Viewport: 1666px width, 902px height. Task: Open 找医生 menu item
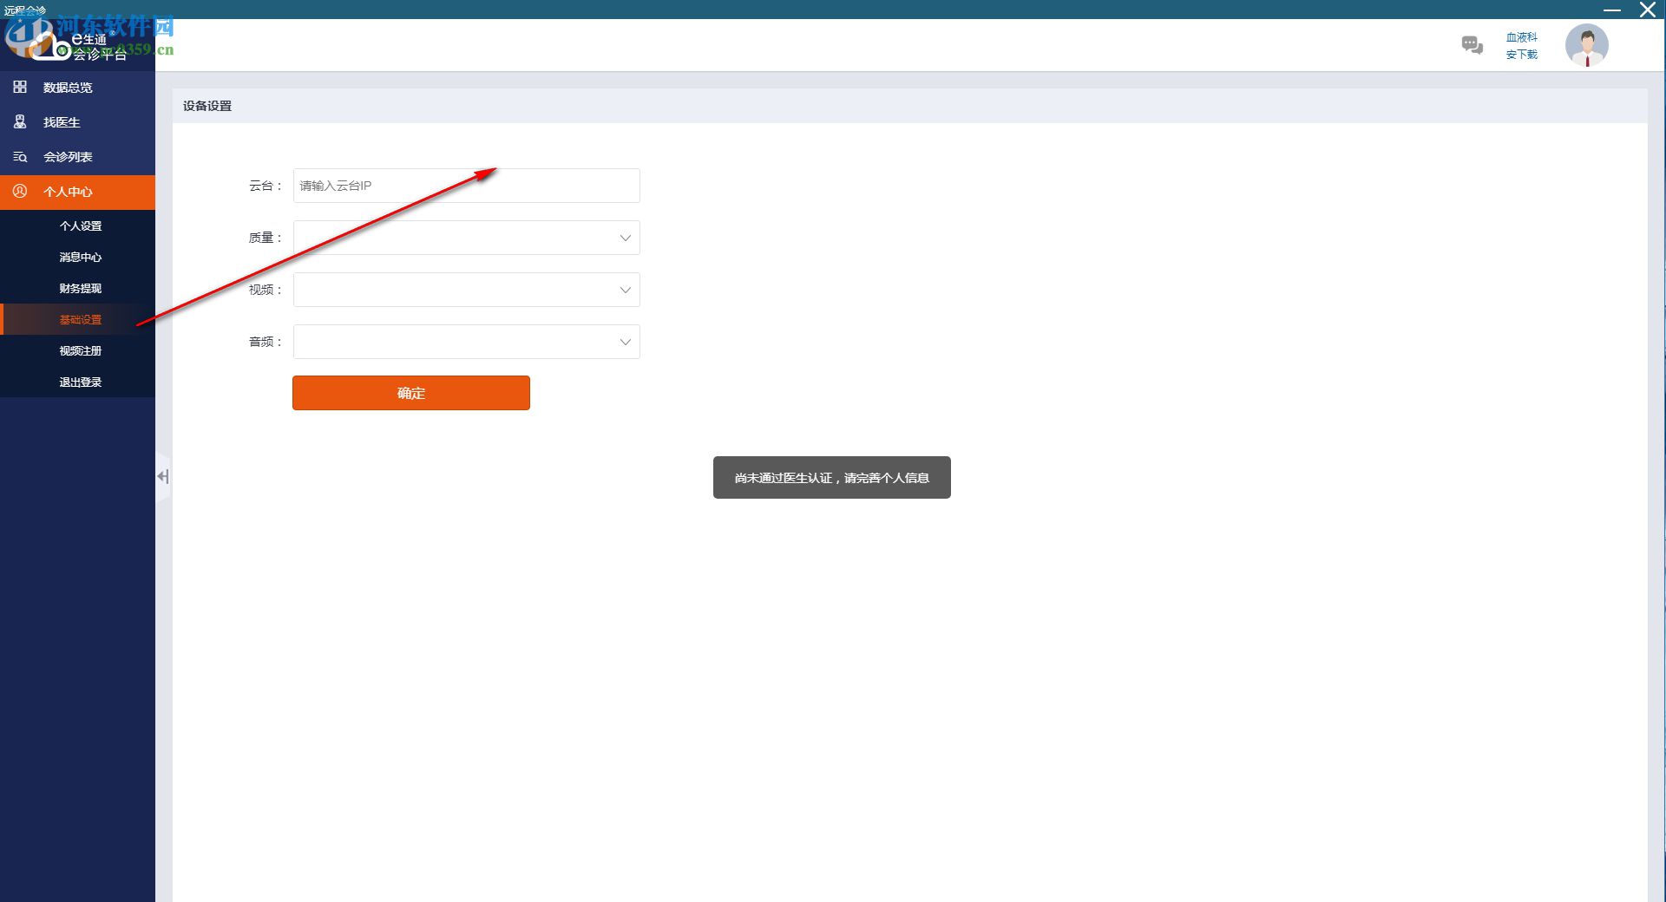pos(77,122)
